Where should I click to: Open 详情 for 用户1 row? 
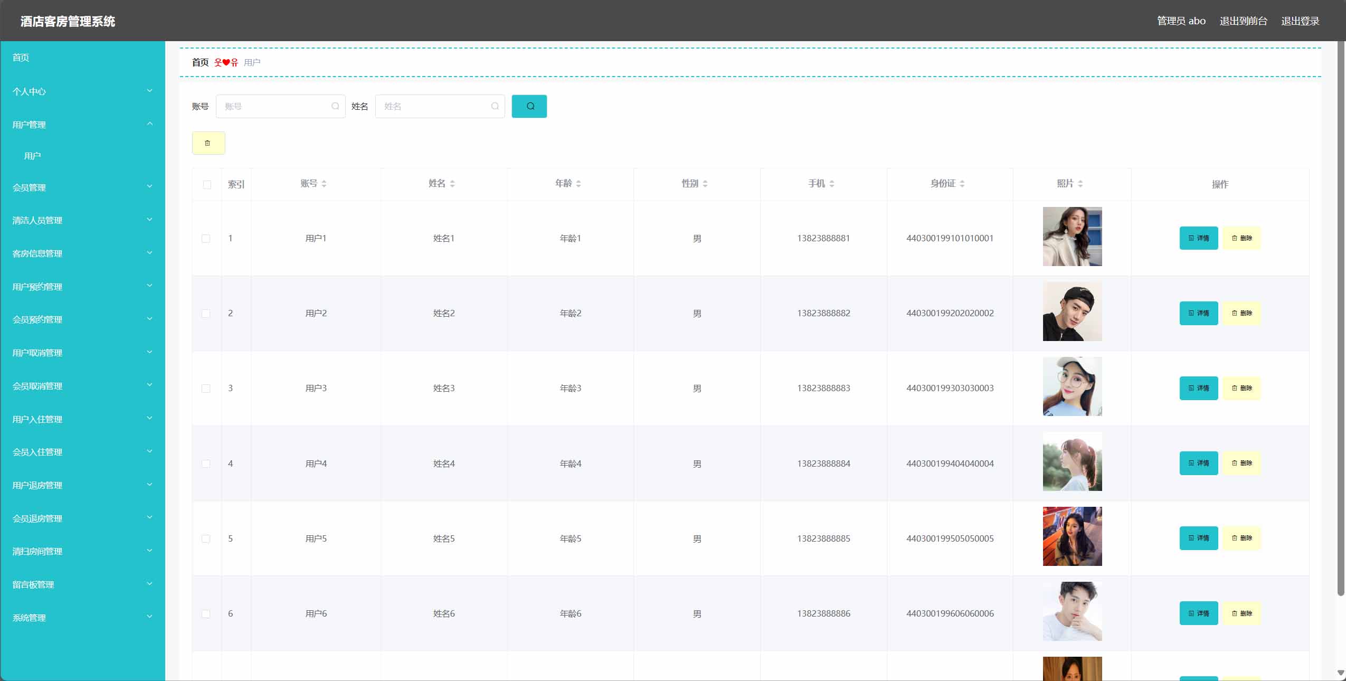(1199, 238)
